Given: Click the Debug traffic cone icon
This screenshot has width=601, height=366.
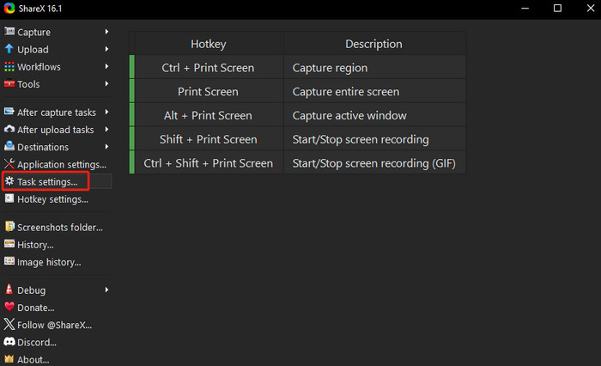Looking at the screenshot, I should [9, 290].
